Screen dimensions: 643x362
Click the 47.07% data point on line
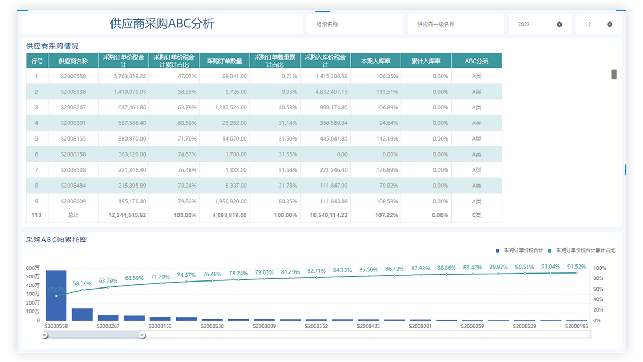(x=56, y=296)
